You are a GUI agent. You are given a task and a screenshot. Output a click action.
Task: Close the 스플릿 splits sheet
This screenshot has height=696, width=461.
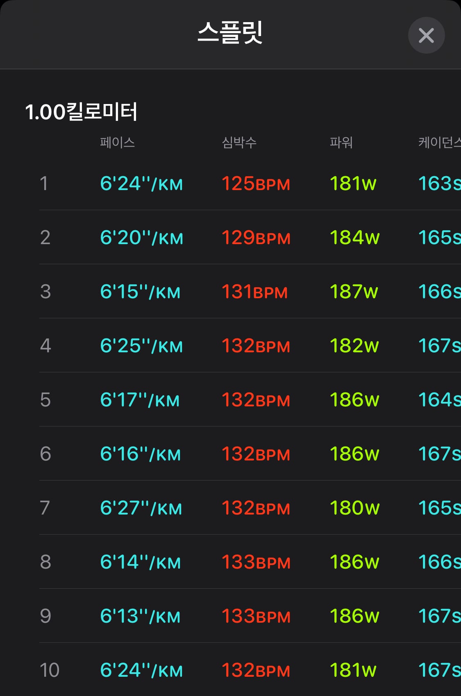click(x=426, y=35)
